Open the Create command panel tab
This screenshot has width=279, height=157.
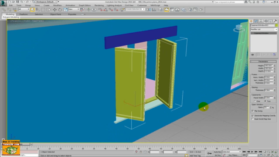coord(251,21)
